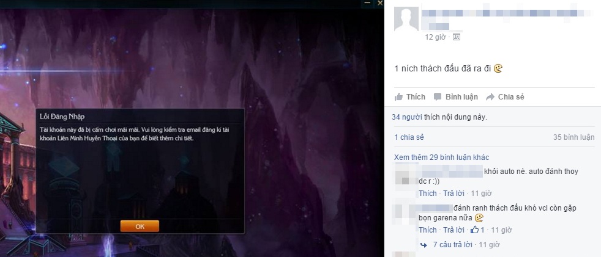This screenshot has height=257, width=601.
Task: Click the second commenter's avatar
Action: 405,212
